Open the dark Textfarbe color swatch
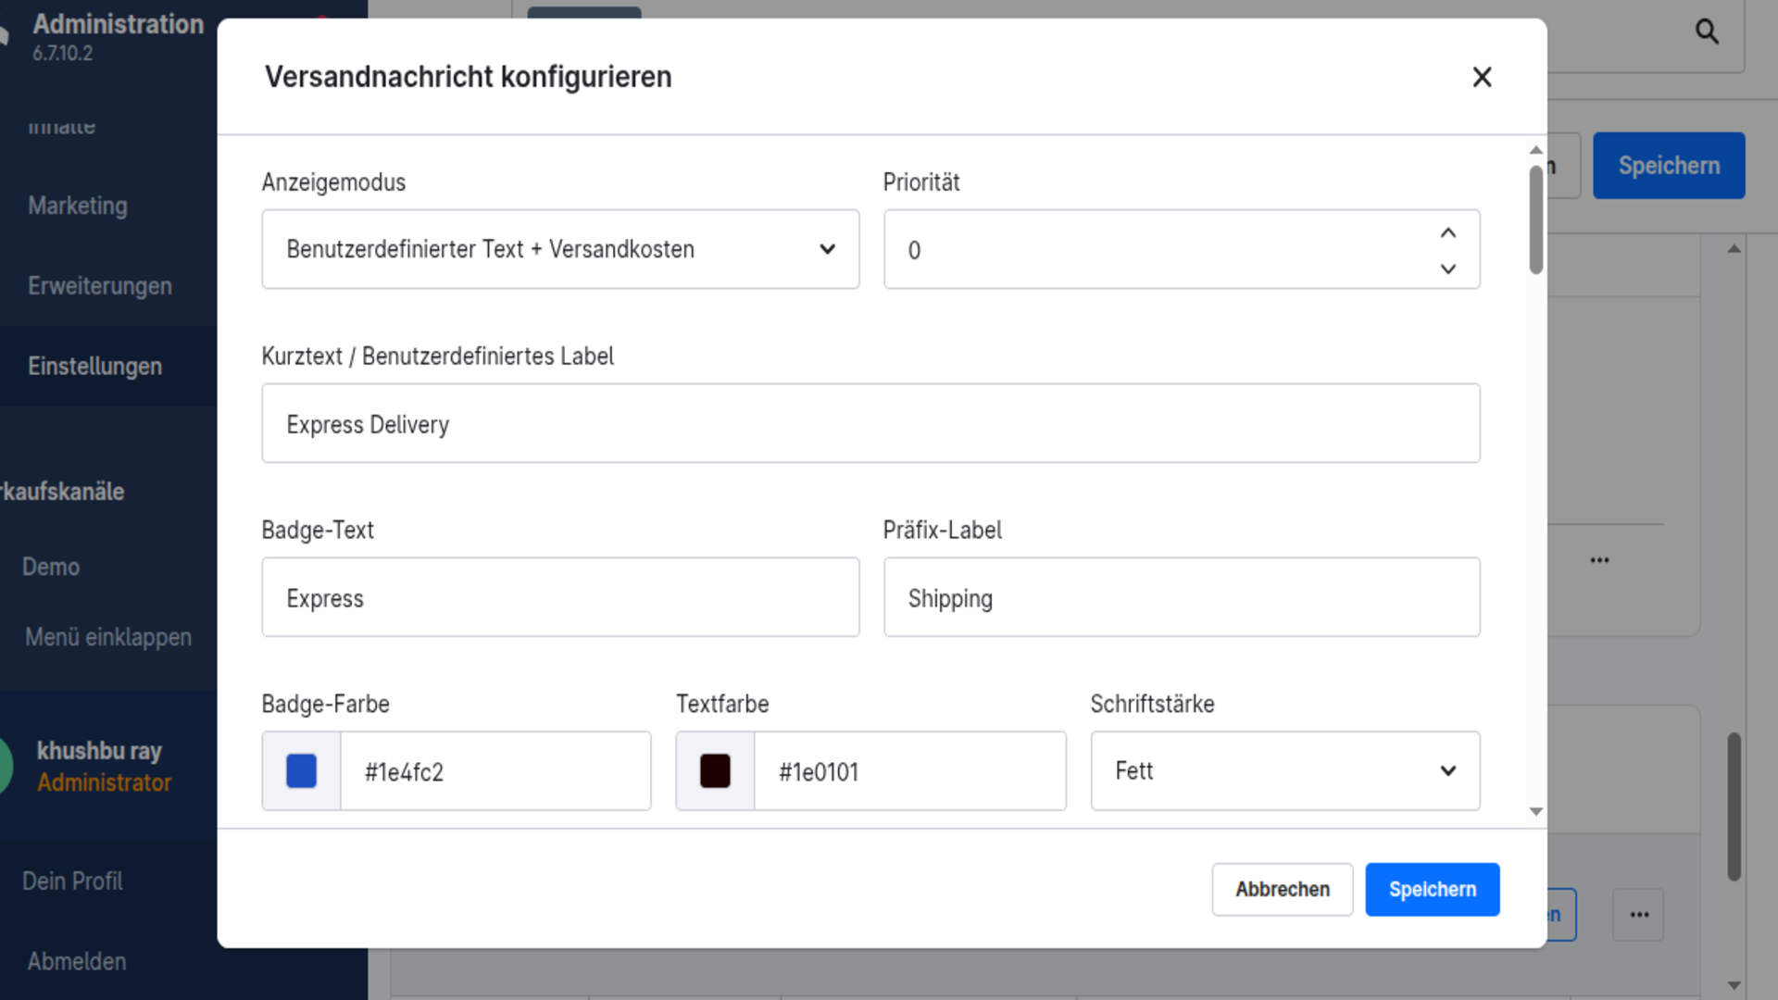This screenshot has height=1000, width=1778. pos(715,770)
